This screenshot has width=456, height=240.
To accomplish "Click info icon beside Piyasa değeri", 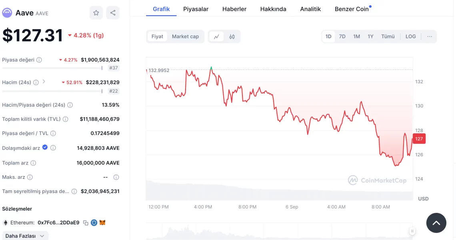I will coord(39,60).
